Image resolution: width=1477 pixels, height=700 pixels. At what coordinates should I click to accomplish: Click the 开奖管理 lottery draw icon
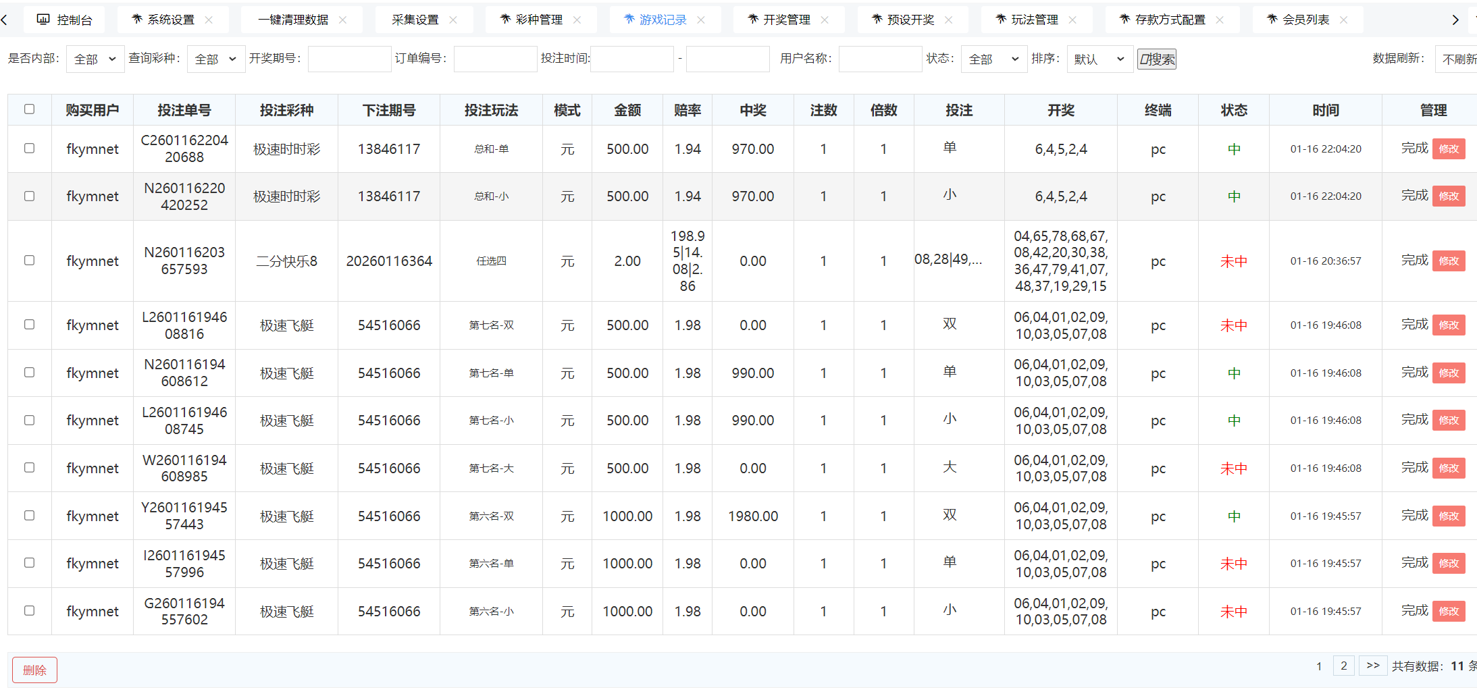tap(752, 19)
